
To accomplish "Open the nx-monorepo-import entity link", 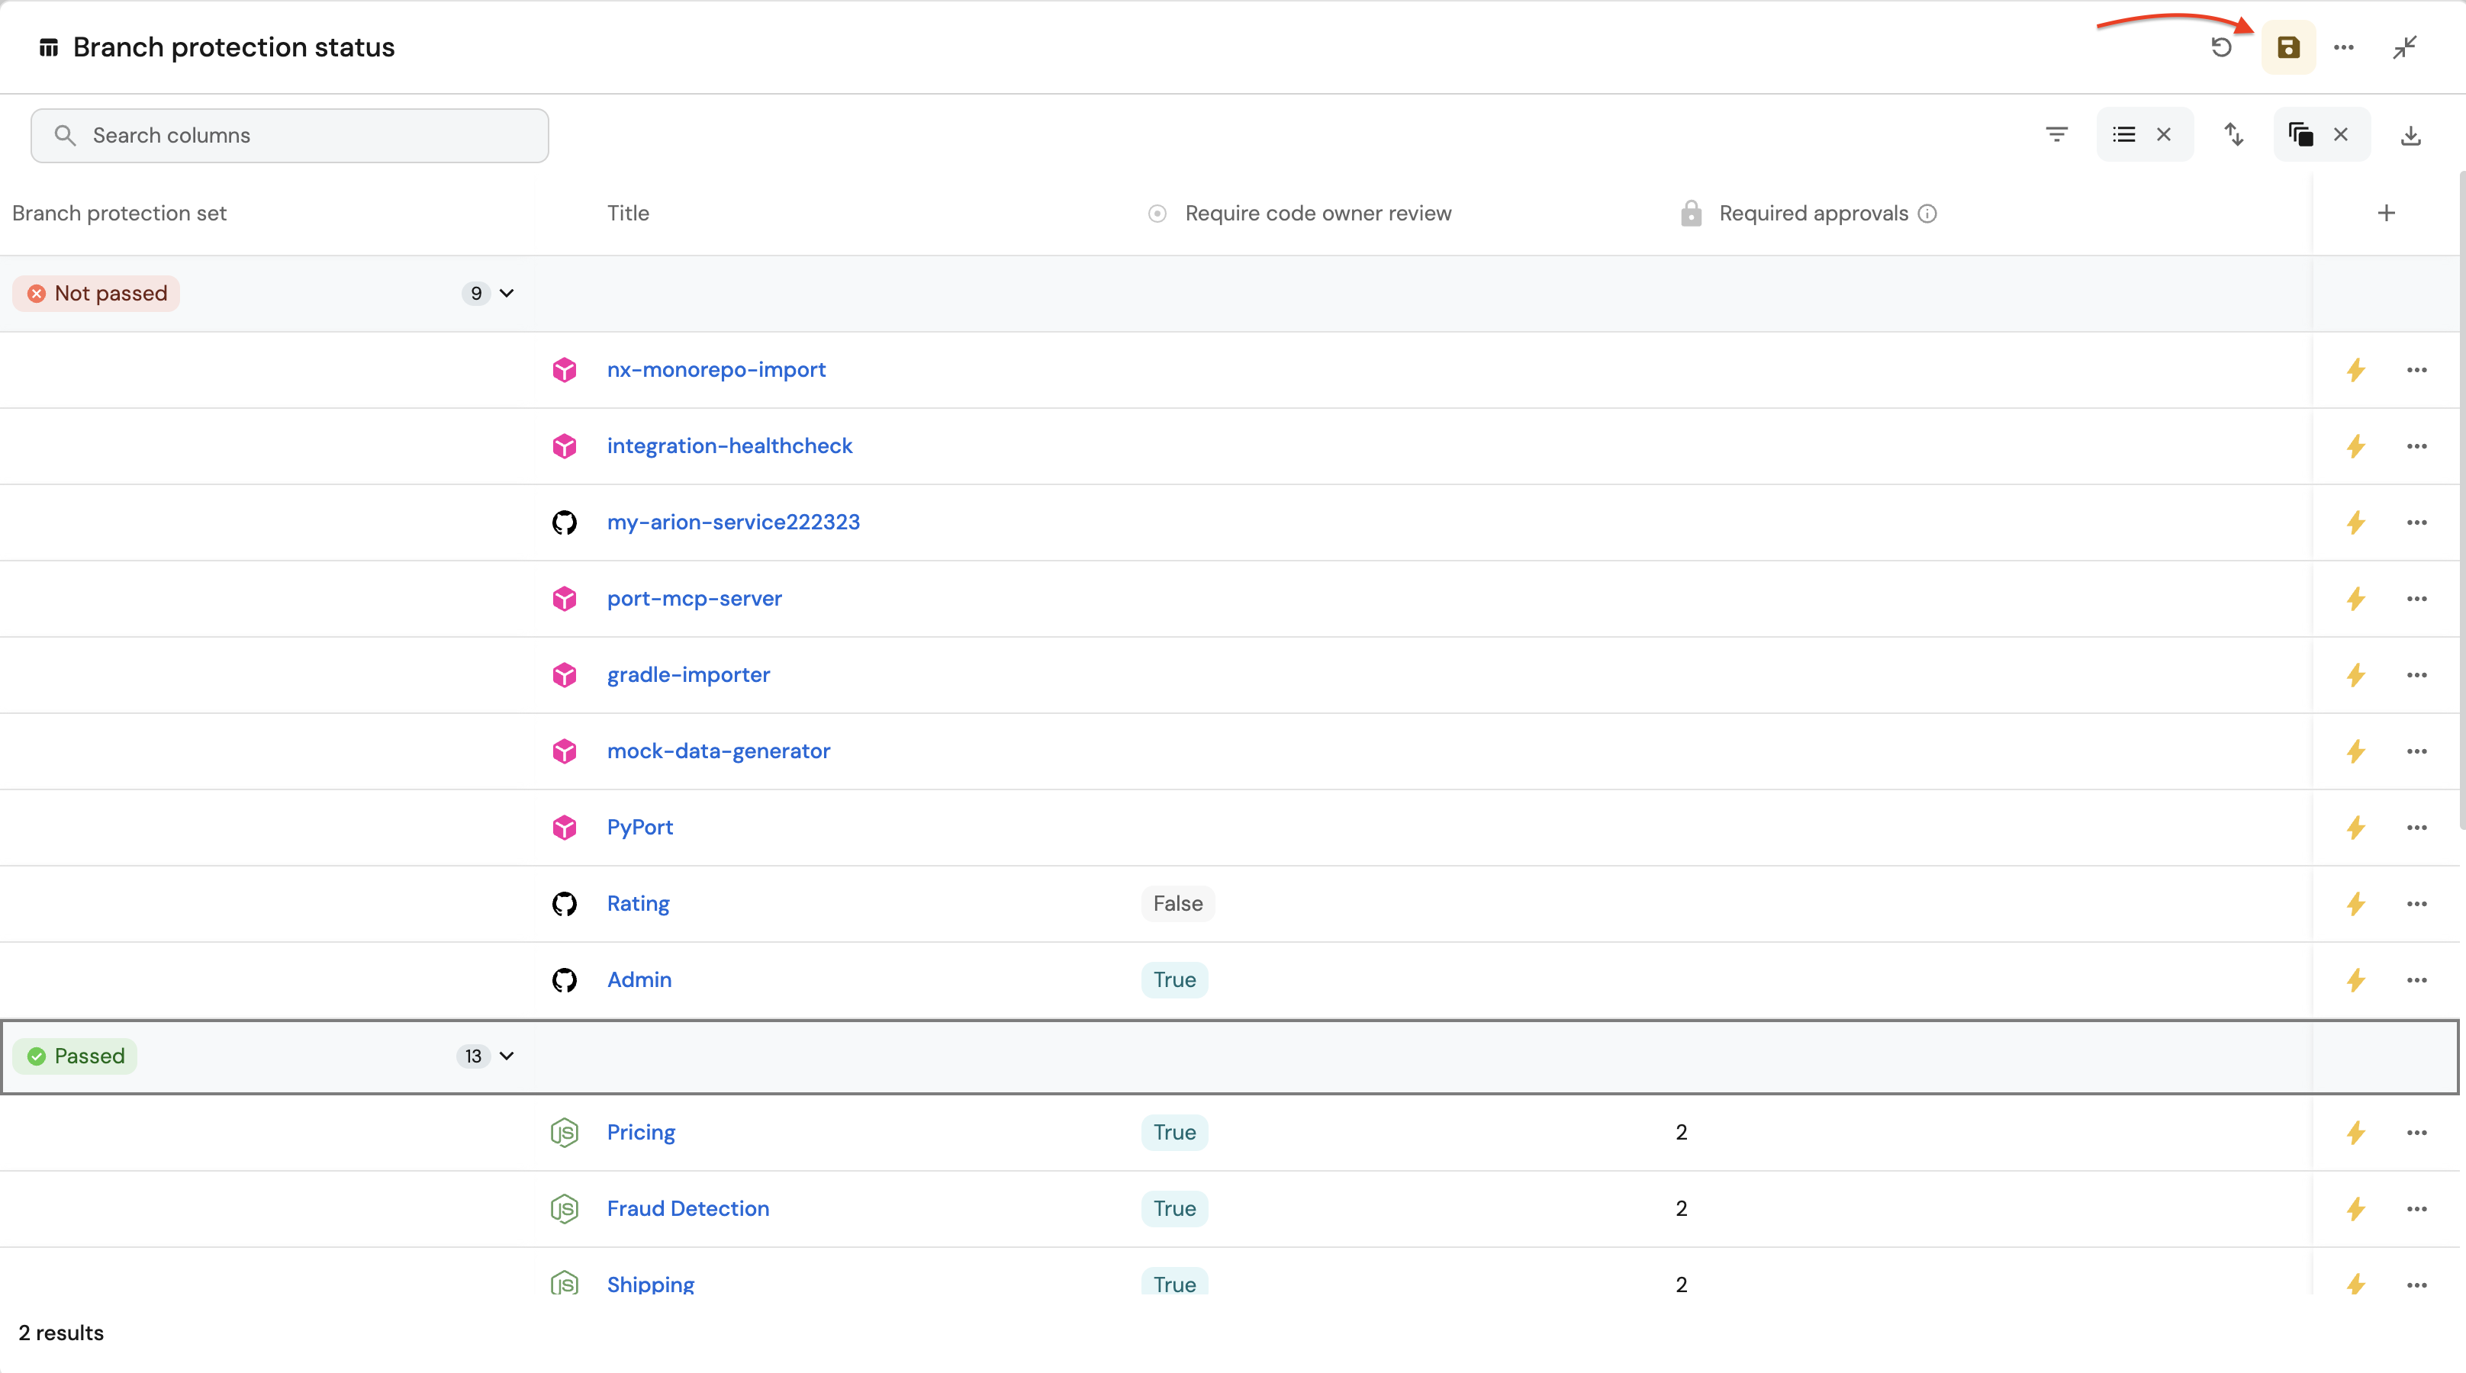I will [716, 369].
